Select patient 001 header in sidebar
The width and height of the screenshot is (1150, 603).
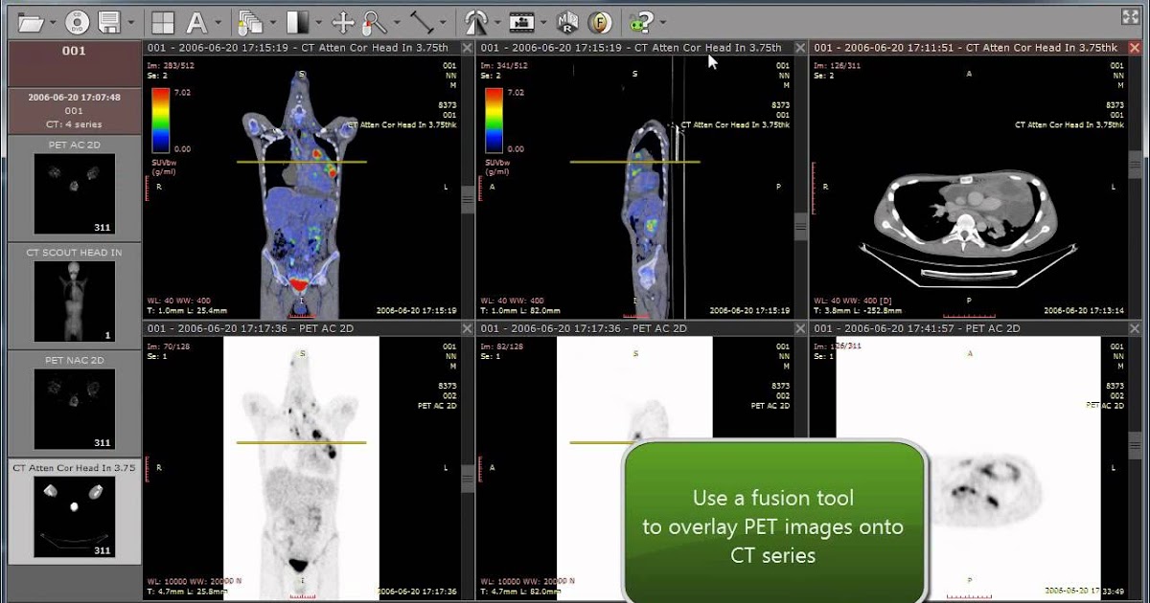(75, 63)
